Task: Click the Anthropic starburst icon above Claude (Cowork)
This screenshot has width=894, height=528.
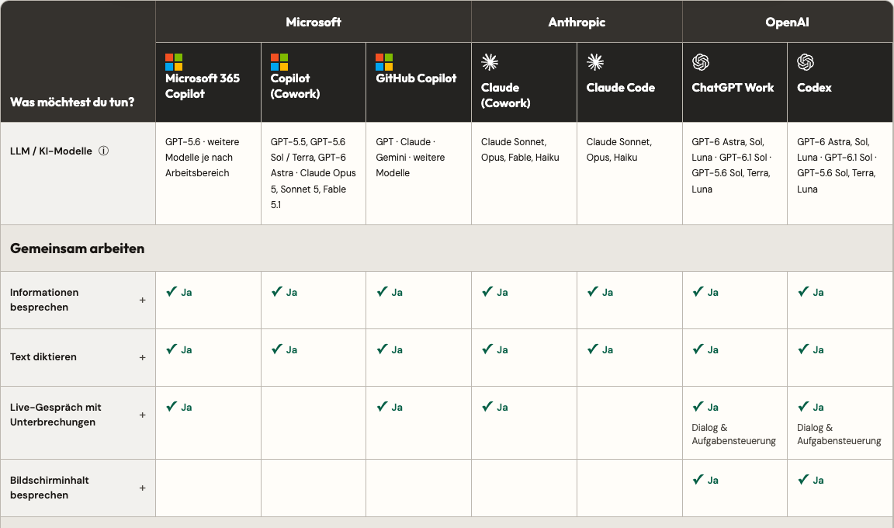Action: click(489, 61)
